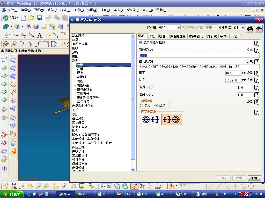Click the category list scroll down arrow
Viewport: 265px width, 198px height.
click(x=133, y=169)
